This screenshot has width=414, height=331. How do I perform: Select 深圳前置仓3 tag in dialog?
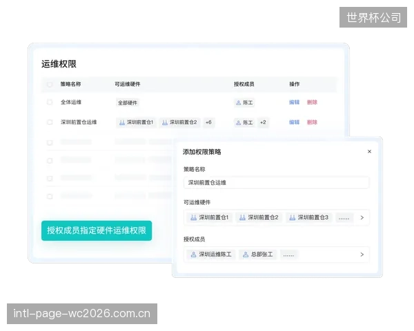pos(308,217)
